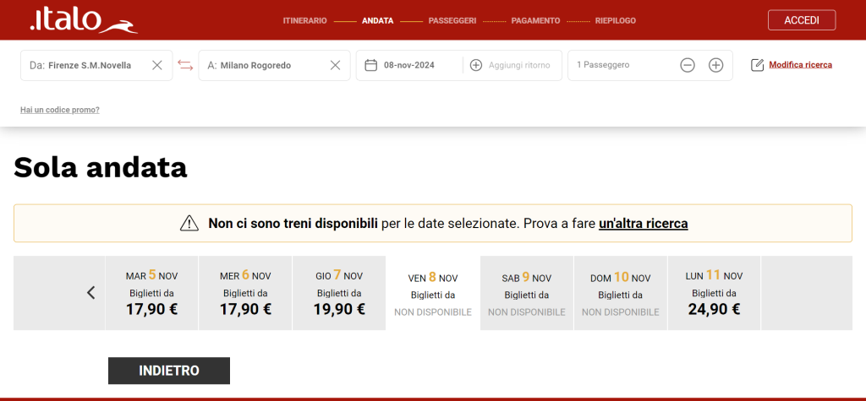Select the ANDATA step
Image resolution: width=866 pixels, height=401 pixels.
pos(378,21)
